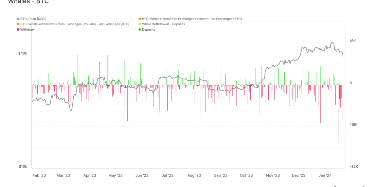Hide the Withdraw series via legend text
Screen dimensions: 377x187
click(x=27, y=30)
